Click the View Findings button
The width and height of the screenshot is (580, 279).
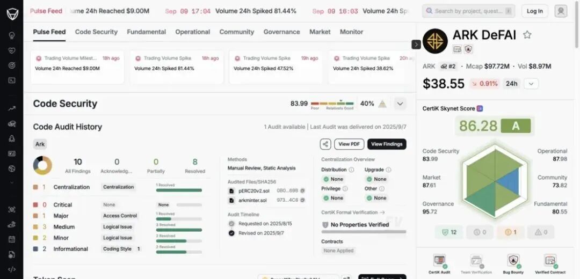point(387,144)
